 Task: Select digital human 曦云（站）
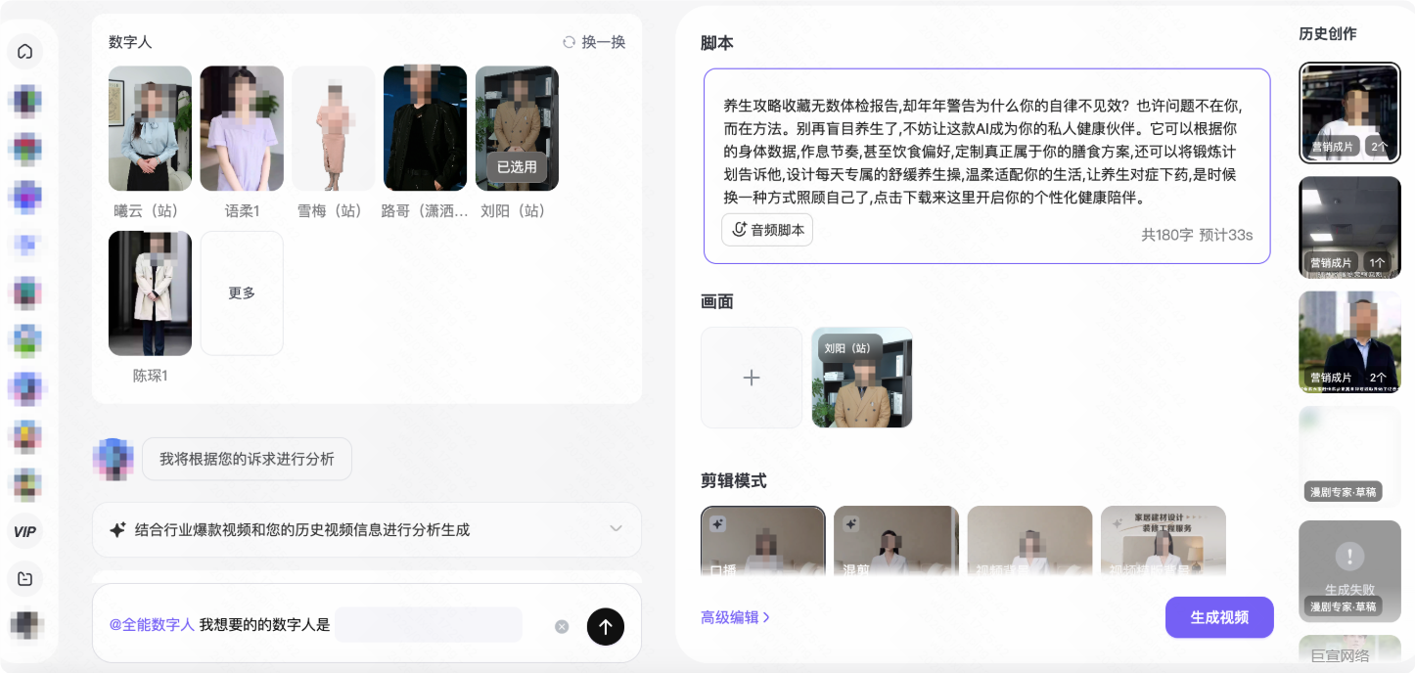150,128
